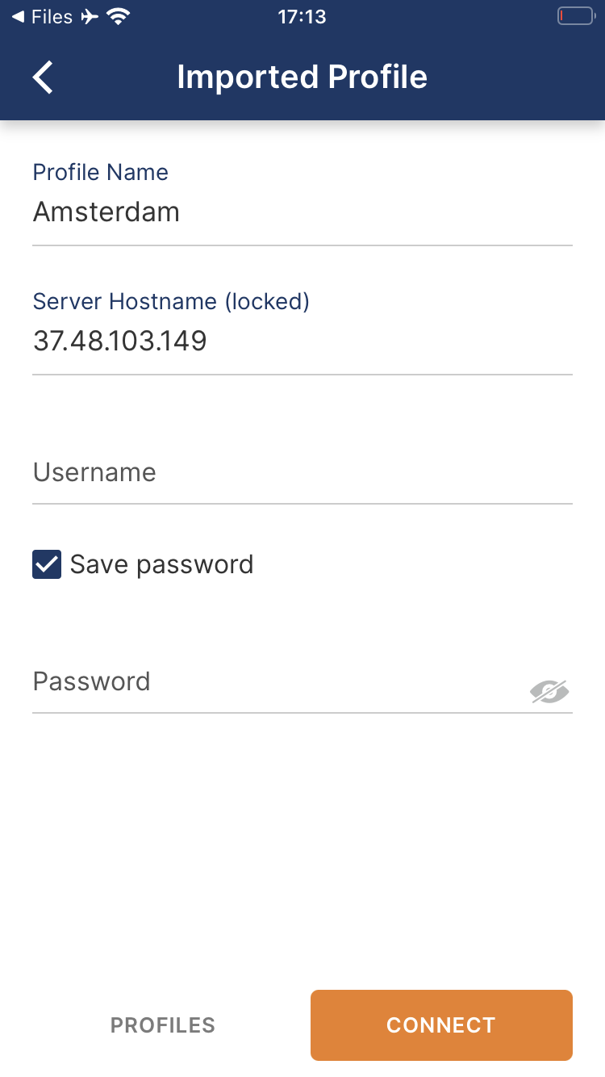Screen dimensions: 605x1077
Task: Return to the Files app label
Action: [52, 16]
